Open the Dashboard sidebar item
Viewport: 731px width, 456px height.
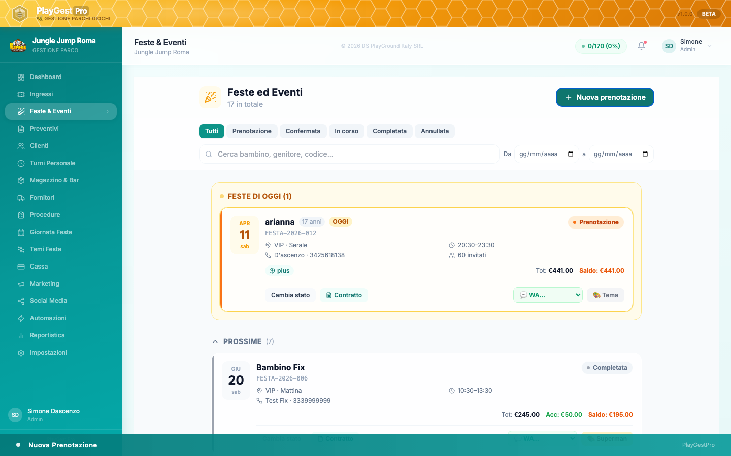coord(46,77)
